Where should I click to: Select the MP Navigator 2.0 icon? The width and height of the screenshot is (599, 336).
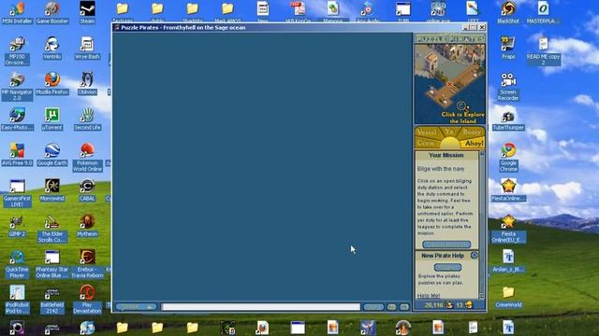[x=17, y=87]
